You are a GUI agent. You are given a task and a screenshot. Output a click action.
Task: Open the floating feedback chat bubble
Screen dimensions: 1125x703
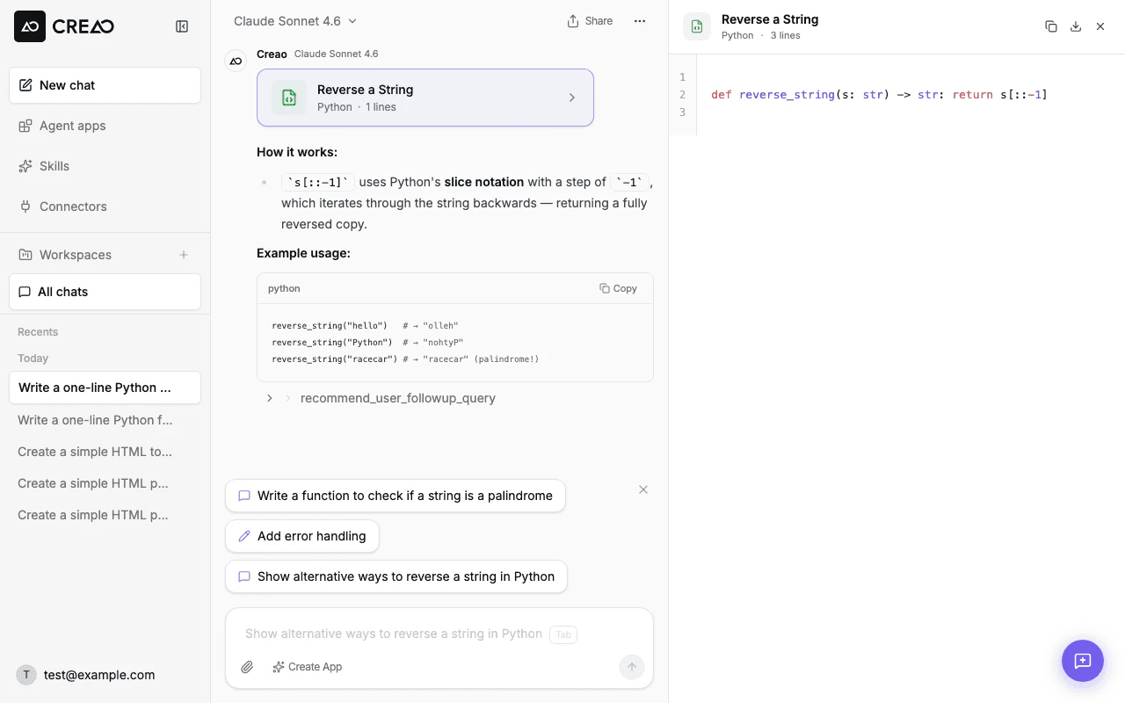[x=1083, y=661]
